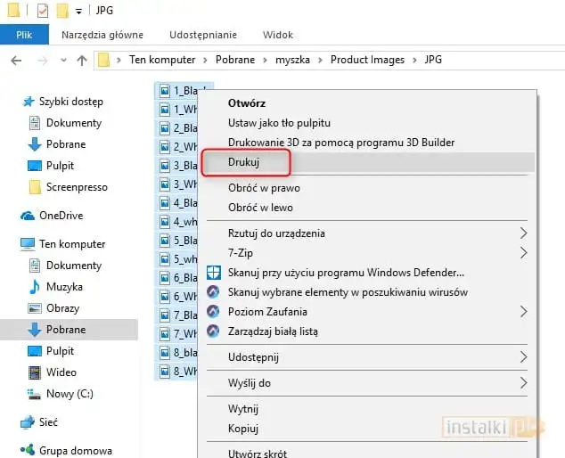This screenshot has height=458, width=565.
Task: Click the Windows Defender shield icon
Action: pyautogui.click(x=214, y=273)
